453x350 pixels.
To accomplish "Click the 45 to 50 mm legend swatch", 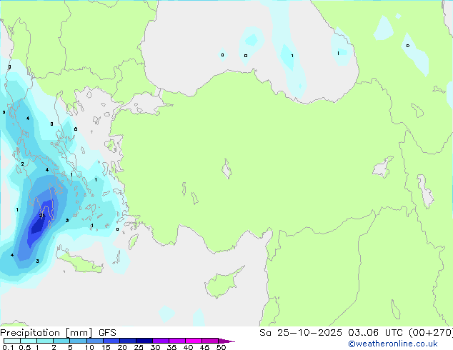I will [x=210, y=341].
